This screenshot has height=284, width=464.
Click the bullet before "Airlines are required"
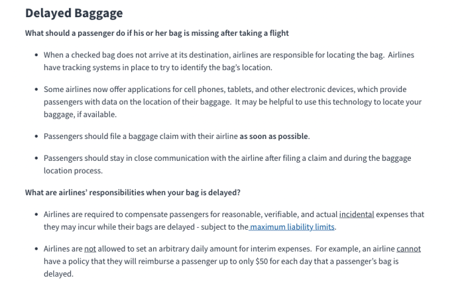point(35,215)
